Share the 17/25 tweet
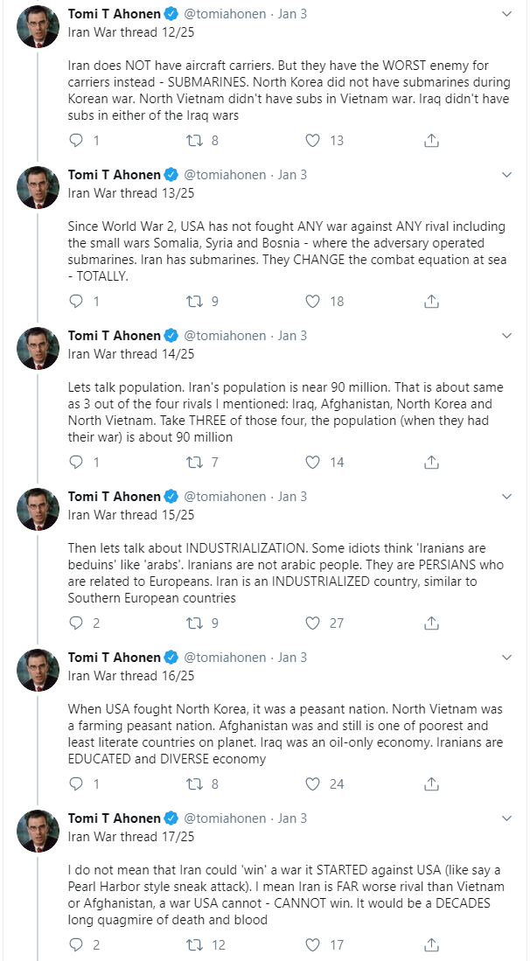The width and height of the screenshot is (530, 961). point(431,944)
